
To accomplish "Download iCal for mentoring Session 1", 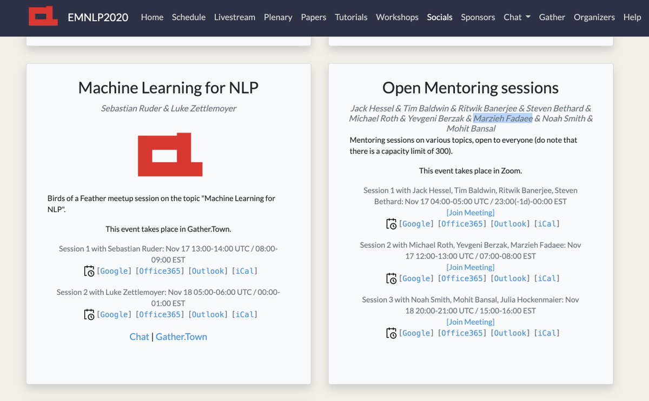I will click(547, 223).
